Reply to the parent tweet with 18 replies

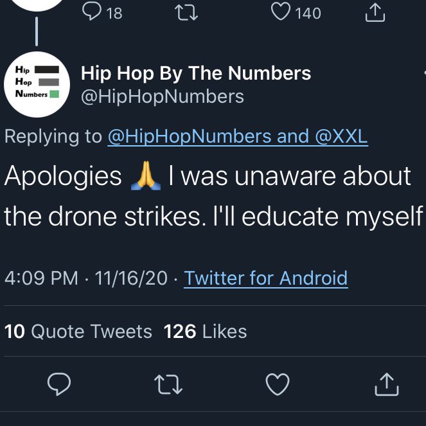94,12
